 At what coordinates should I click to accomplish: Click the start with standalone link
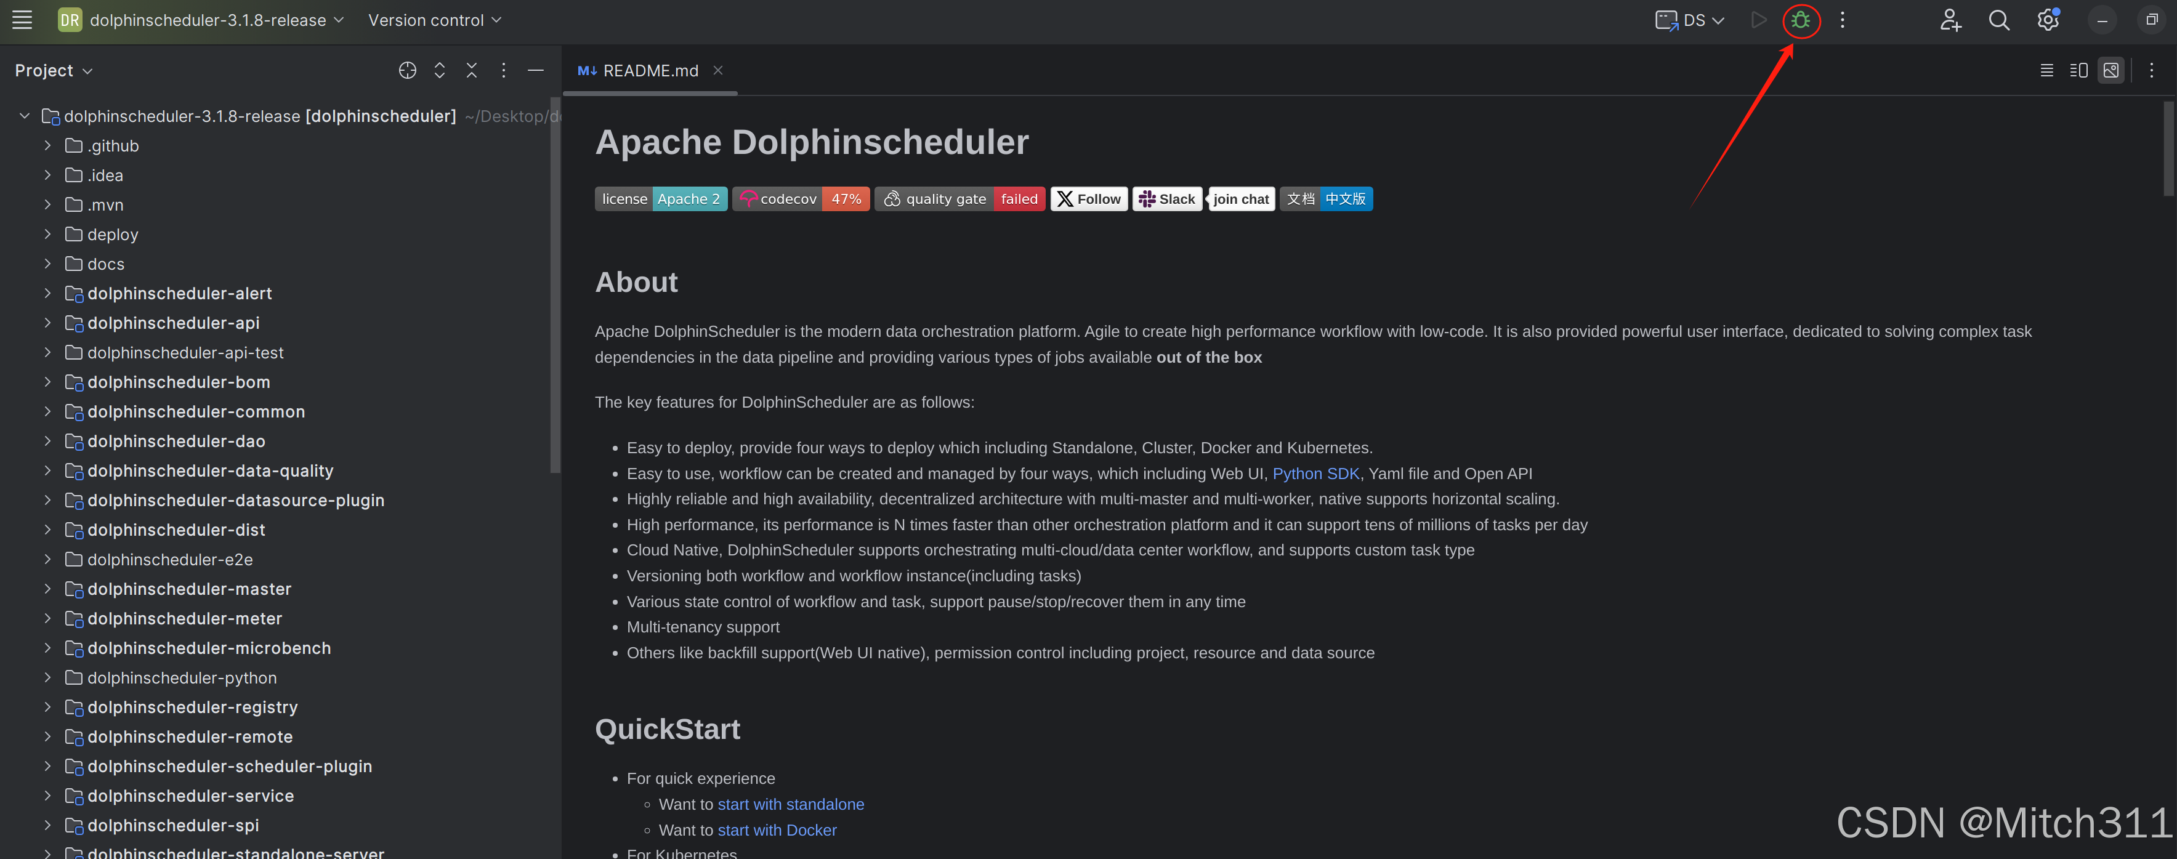(790, 804)
